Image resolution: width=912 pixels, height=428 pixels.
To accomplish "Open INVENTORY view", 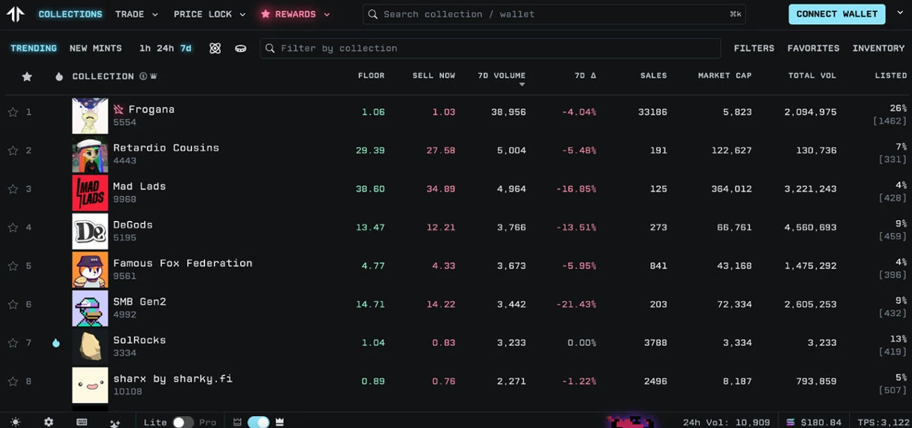I will tap(878, 48).
